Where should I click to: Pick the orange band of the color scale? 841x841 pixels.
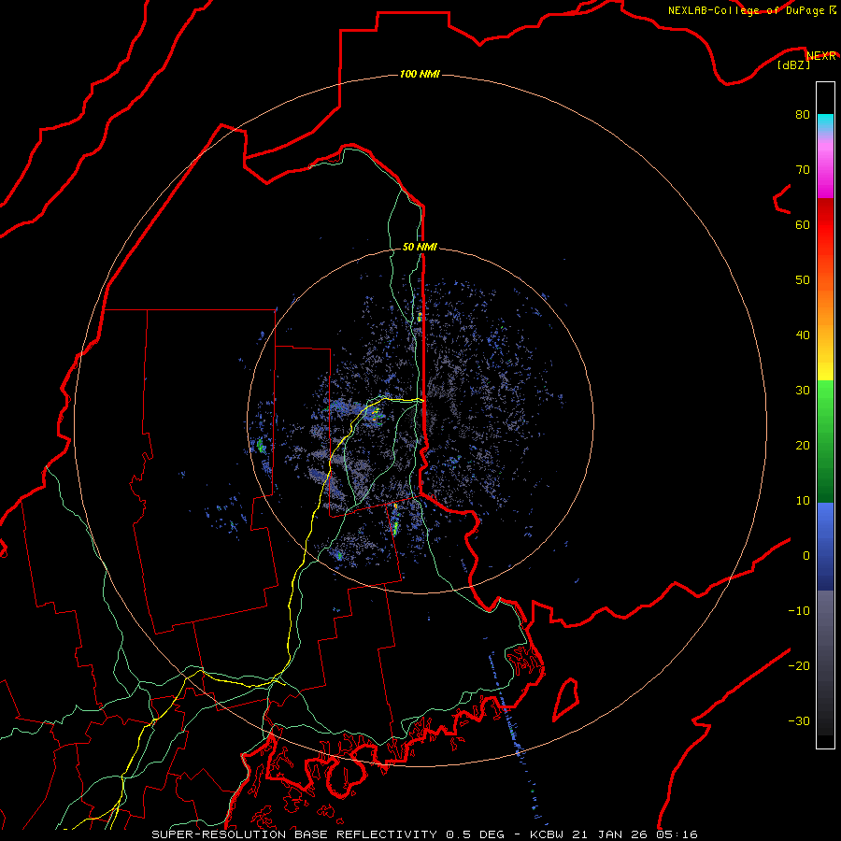point(825,308)
